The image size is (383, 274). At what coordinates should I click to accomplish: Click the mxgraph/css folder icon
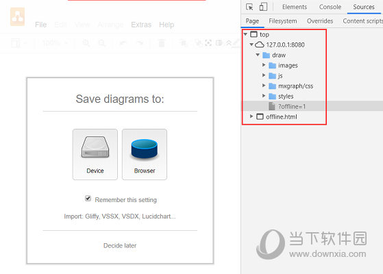273,86
